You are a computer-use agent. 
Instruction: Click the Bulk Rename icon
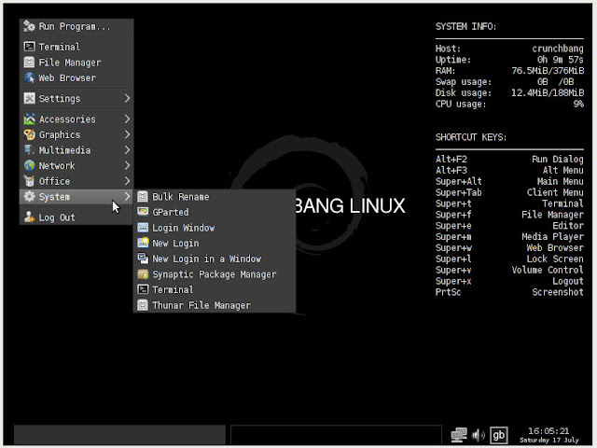tap(143, 197)
